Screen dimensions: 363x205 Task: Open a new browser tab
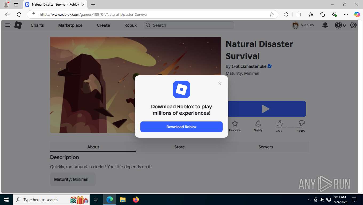(93, 5)
